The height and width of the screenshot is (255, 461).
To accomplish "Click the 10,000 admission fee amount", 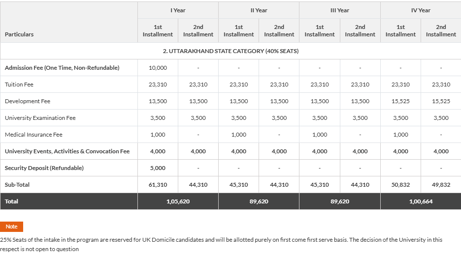I will coord(158,68).
